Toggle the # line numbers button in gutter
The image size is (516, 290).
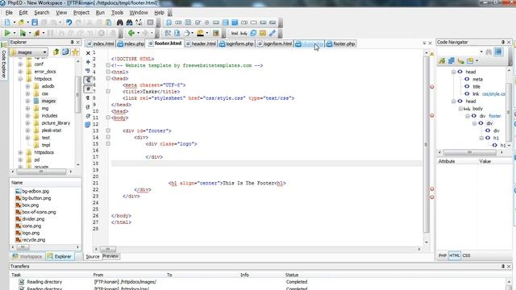point(88,89)
